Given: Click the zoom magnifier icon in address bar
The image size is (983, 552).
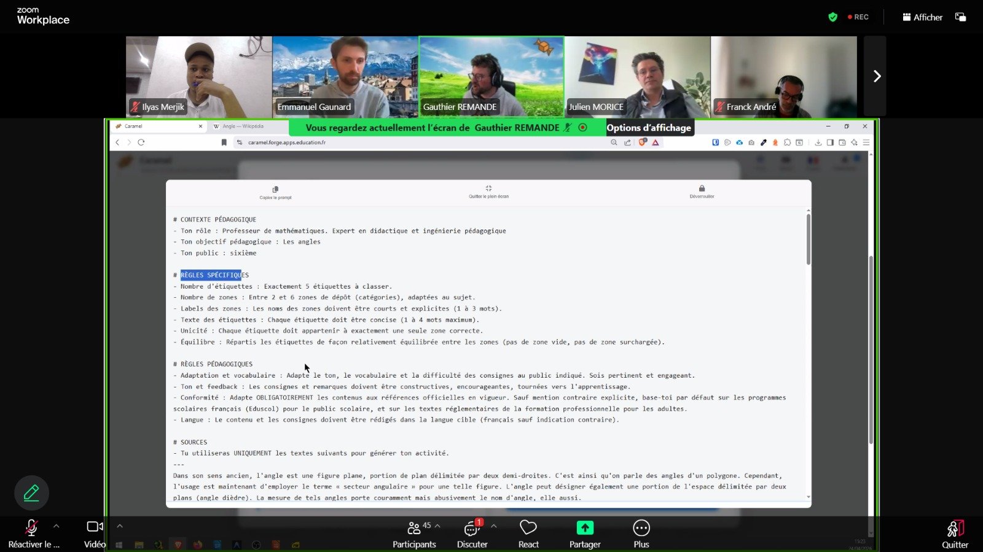Looking at the screenshot, I should pyautogui.click(x=614, y=142).
